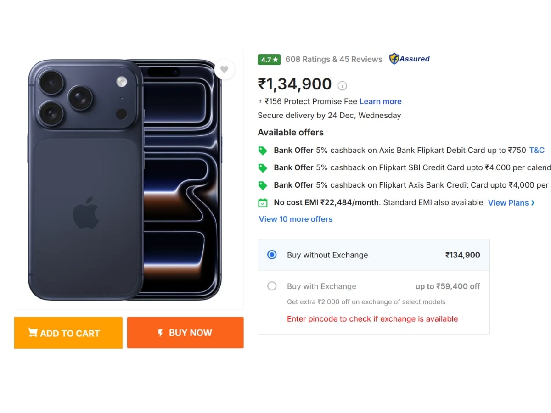Click the green 4.7 star rating badge

click(x=269, y=60)
